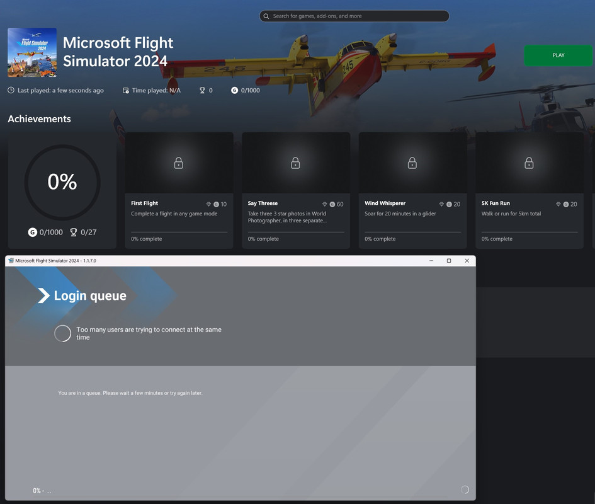The width and height of the screenshot is (595, 504).
Task: Click the diamond rarity icon on First Flight
Action: click(208, 204)
